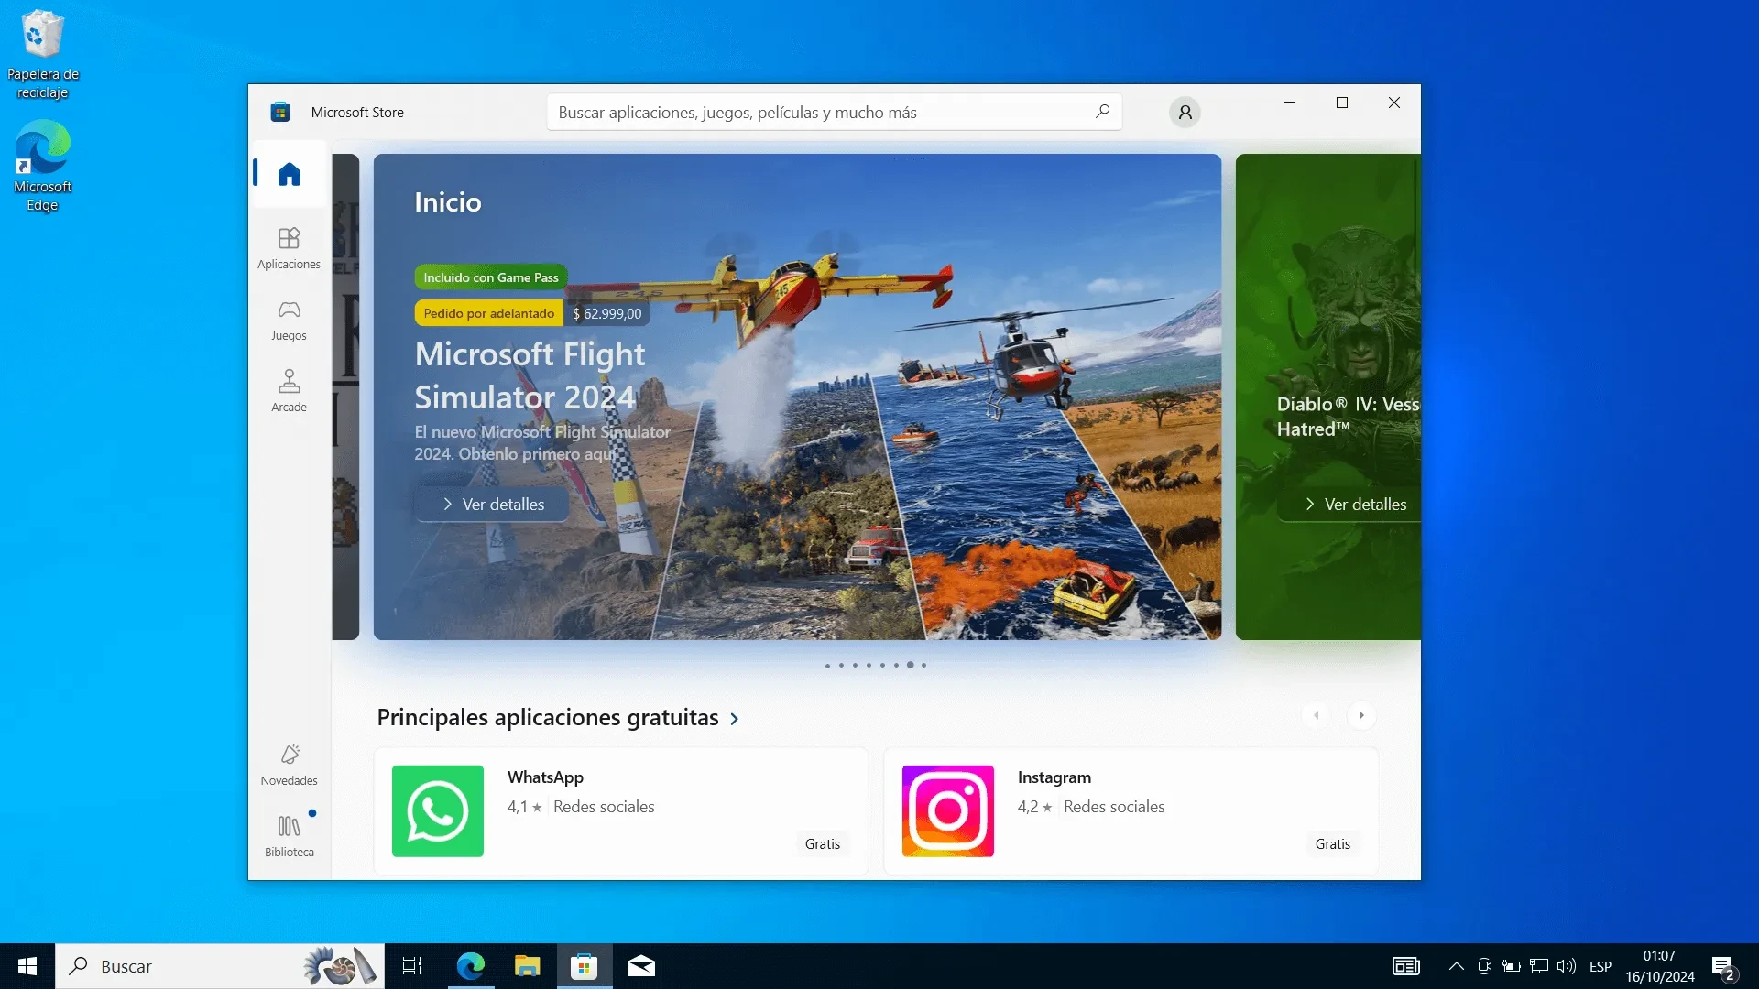Select the Diablo IV banner card
The image size is (1759, 989).
(x=1327, y=397)
